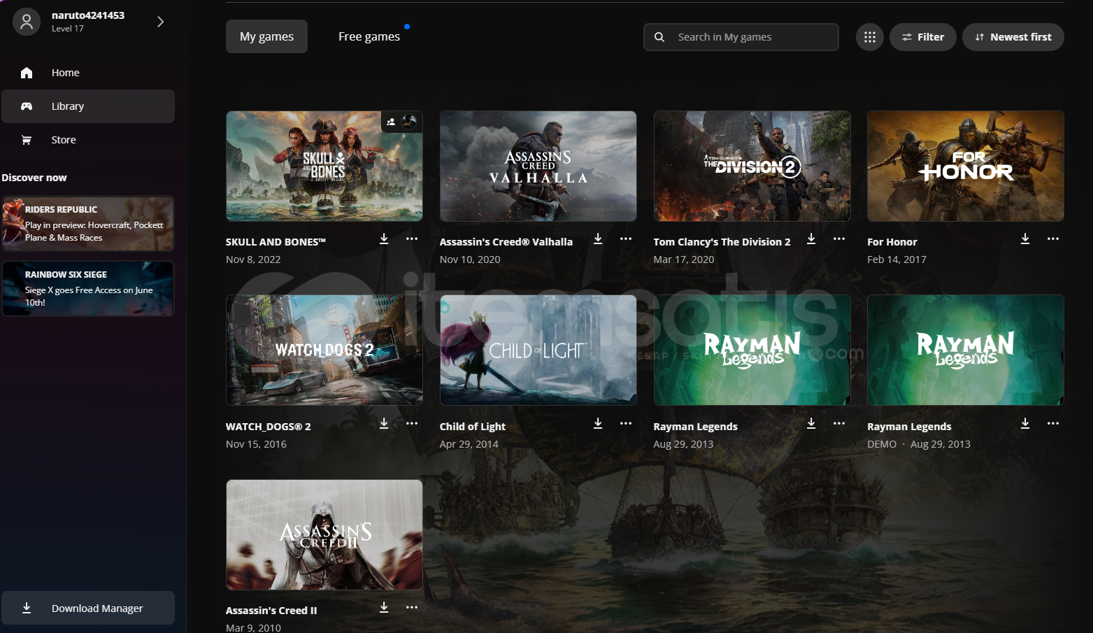The width and height of the screenshot is (1093, 633).
Task: Open more options for Assassin's Creed Valhalla
Action: pyautogui.click(x=626, y=239)
